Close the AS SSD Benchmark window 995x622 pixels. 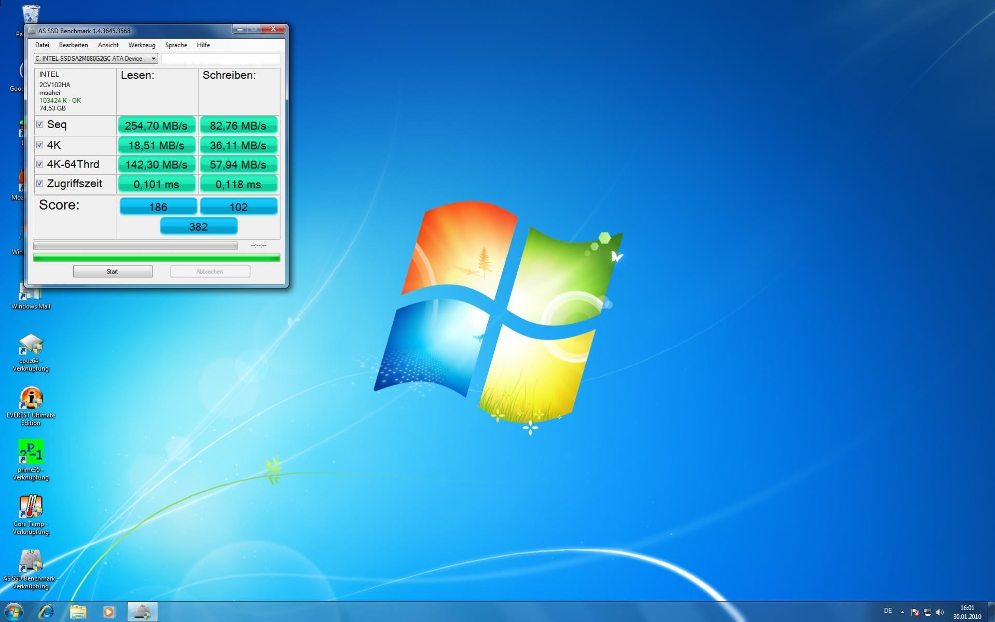[x=273, y=29]
